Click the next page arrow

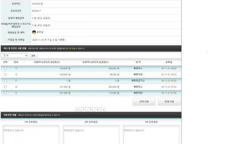click(104, 109)
